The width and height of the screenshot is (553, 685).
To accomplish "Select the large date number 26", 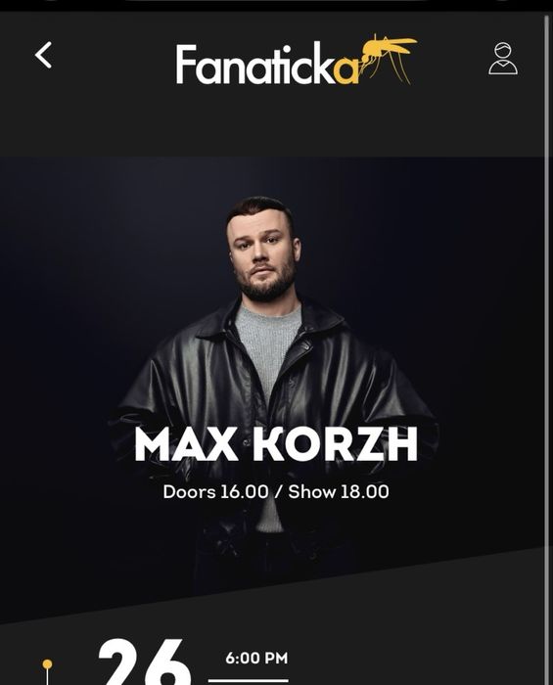I will (x=144, y=661).
